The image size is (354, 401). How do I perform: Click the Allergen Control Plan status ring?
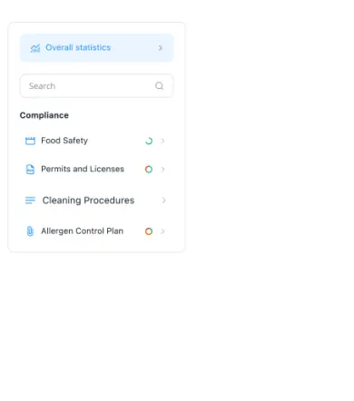149,231
